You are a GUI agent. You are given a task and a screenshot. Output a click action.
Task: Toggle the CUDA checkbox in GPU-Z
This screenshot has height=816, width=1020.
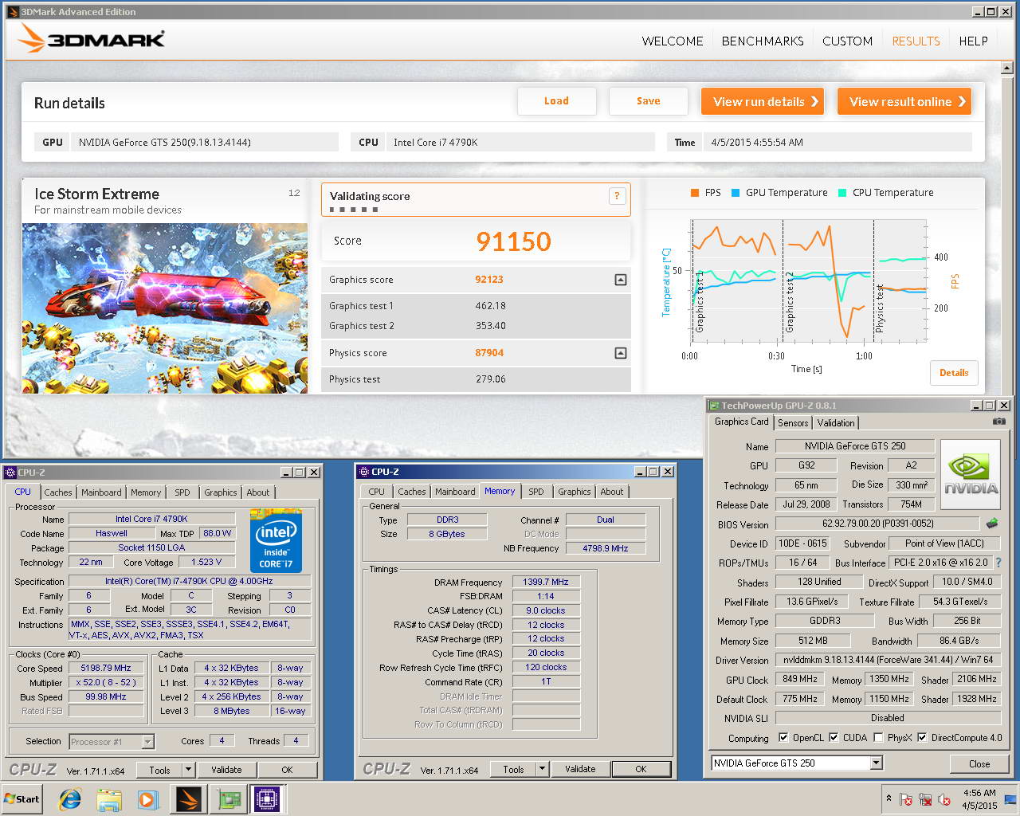[x=834, y=738]
